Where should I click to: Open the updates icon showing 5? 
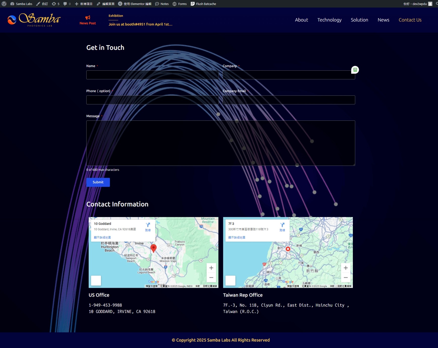point(56,4)
